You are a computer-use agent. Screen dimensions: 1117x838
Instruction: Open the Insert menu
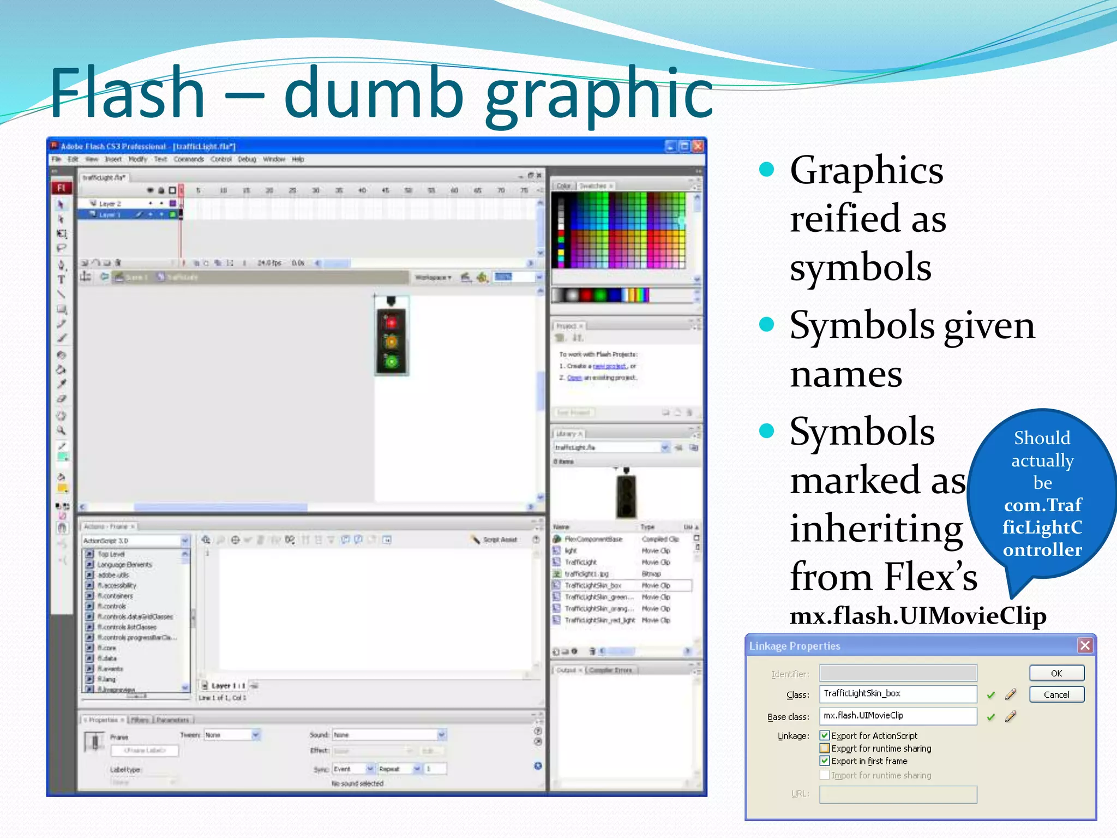[113, 159]
